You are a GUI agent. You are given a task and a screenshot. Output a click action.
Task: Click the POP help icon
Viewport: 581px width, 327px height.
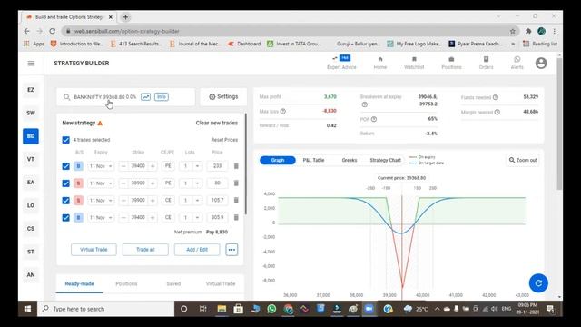pos(374,119)
